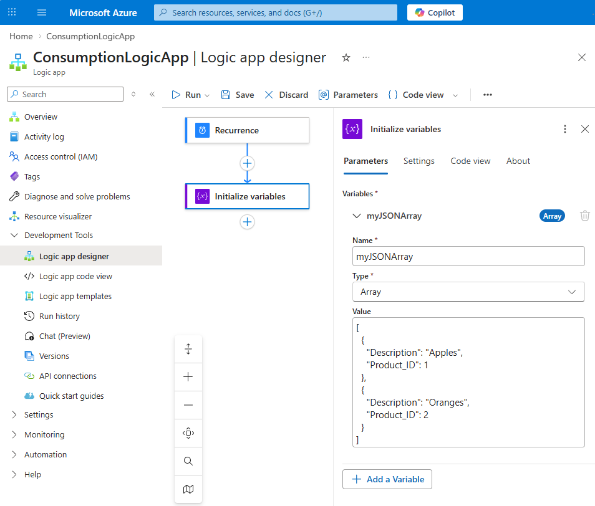This screenshot has width=595, height=506.
Task: Add action below Initialize variables node
Action: click(x=248, y=222)
